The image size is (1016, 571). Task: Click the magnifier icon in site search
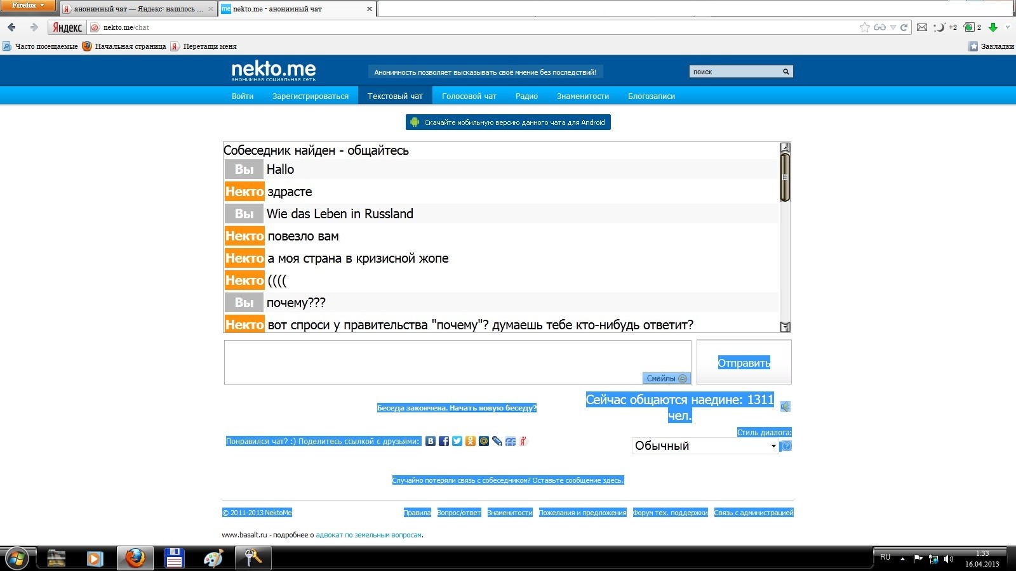coord(785,72)
